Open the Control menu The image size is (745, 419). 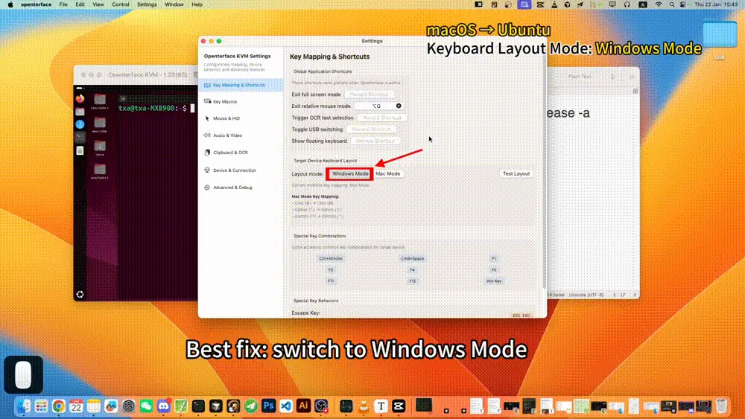tap(120, 4)
